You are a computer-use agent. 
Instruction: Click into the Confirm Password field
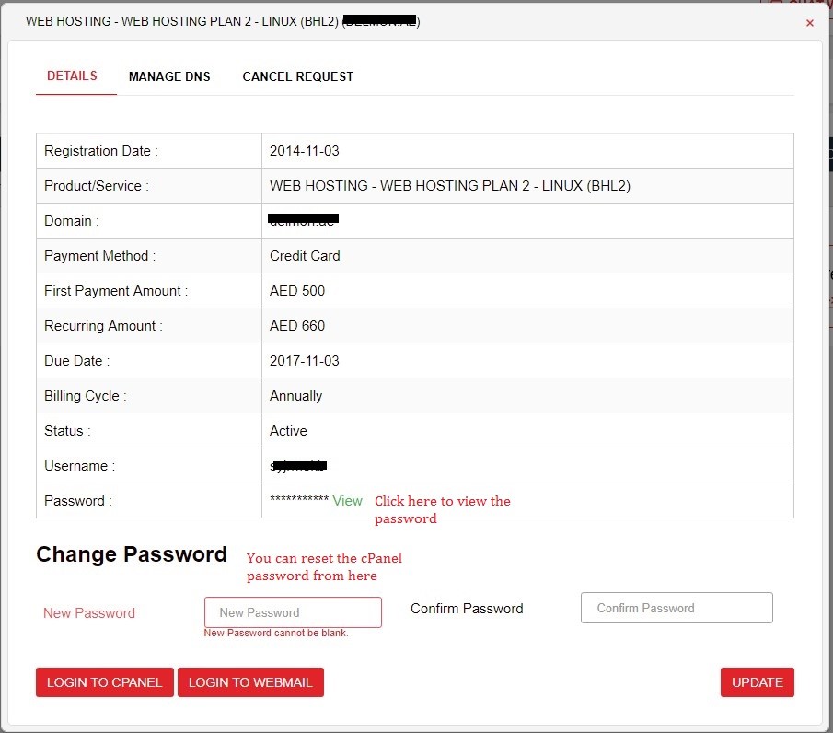[x=677, y=608]
